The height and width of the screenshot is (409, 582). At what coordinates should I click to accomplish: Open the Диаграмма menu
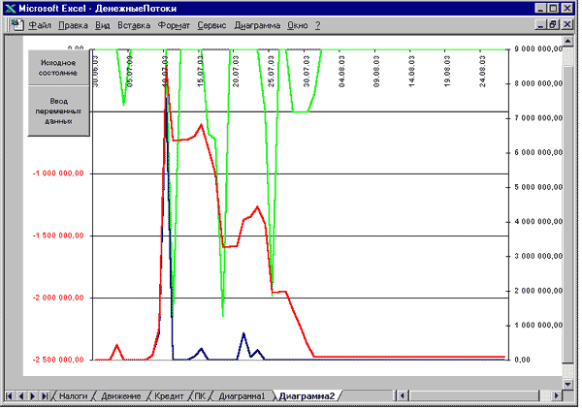pos(257,25)
